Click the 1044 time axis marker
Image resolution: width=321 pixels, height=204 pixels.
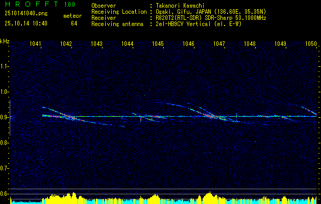(128, 43)
